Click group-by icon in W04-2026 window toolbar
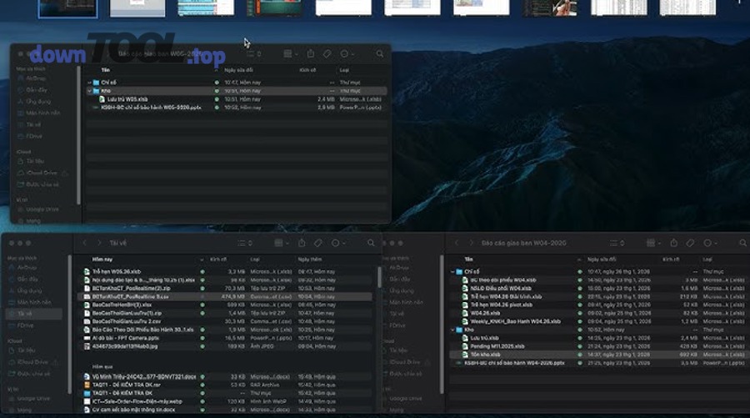Image resolution: width=750 pixels, height=418 pixels. [652, 244]
